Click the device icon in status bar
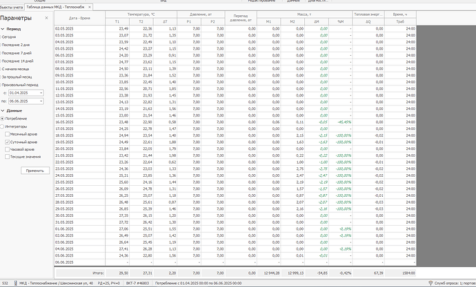 tap(16, 283)
